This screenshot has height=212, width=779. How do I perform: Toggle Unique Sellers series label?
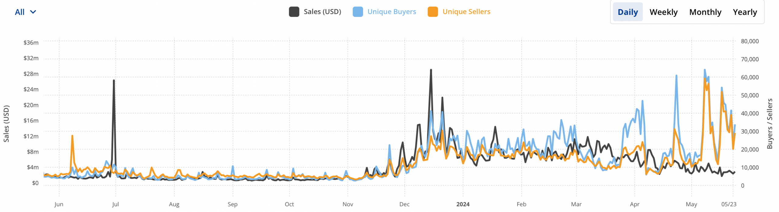[x=466, y=12]
